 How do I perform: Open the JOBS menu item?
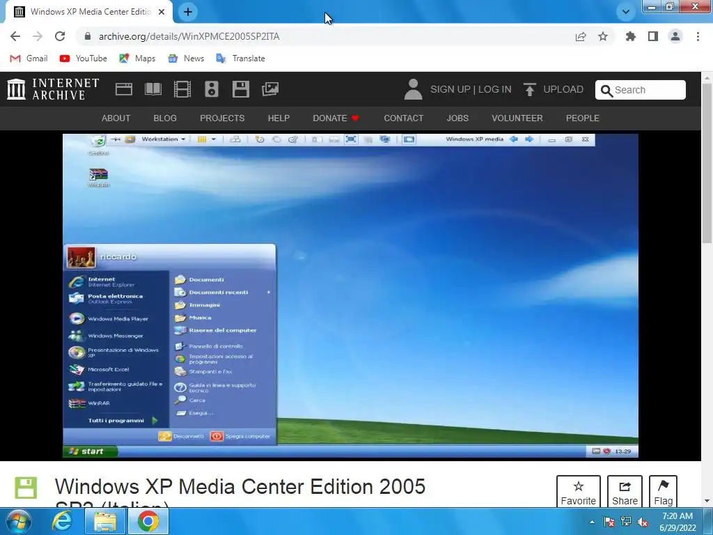click(457, 118)
